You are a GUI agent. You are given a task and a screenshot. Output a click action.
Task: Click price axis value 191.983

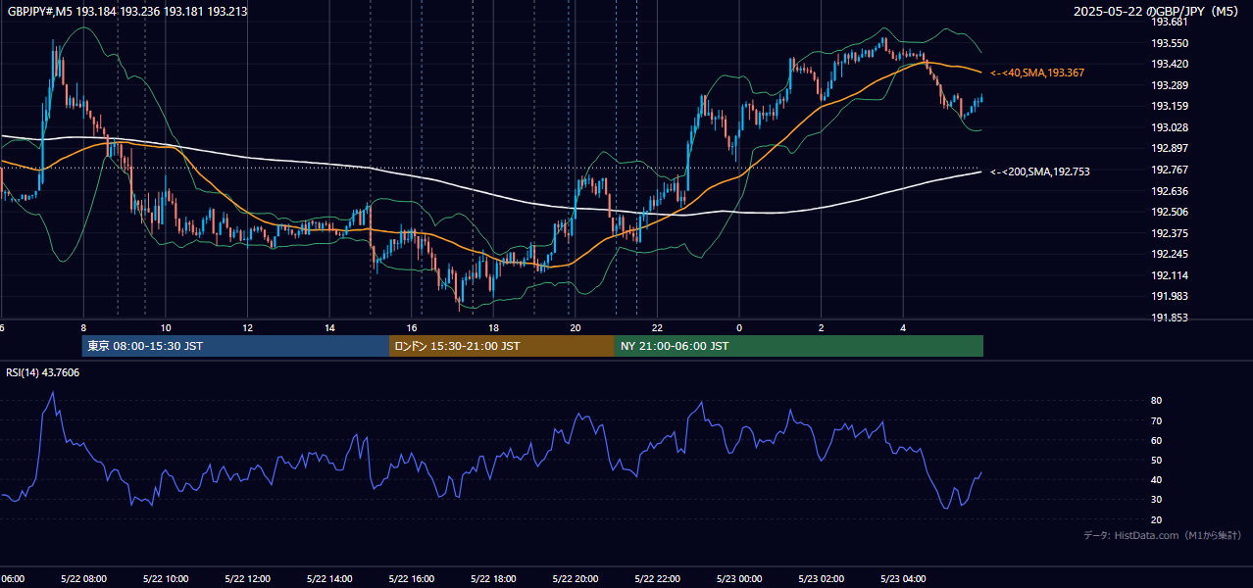1169,296
